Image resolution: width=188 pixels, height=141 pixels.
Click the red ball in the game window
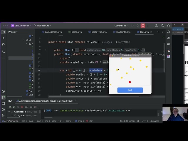point(130,82)
